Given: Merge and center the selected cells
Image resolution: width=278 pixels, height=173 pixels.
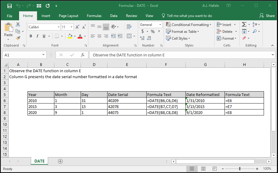Looking at the screenshot, I should tap(129, 36).
